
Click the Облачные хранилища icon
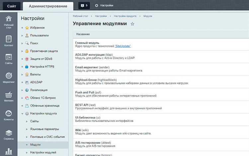coord(27,106)
